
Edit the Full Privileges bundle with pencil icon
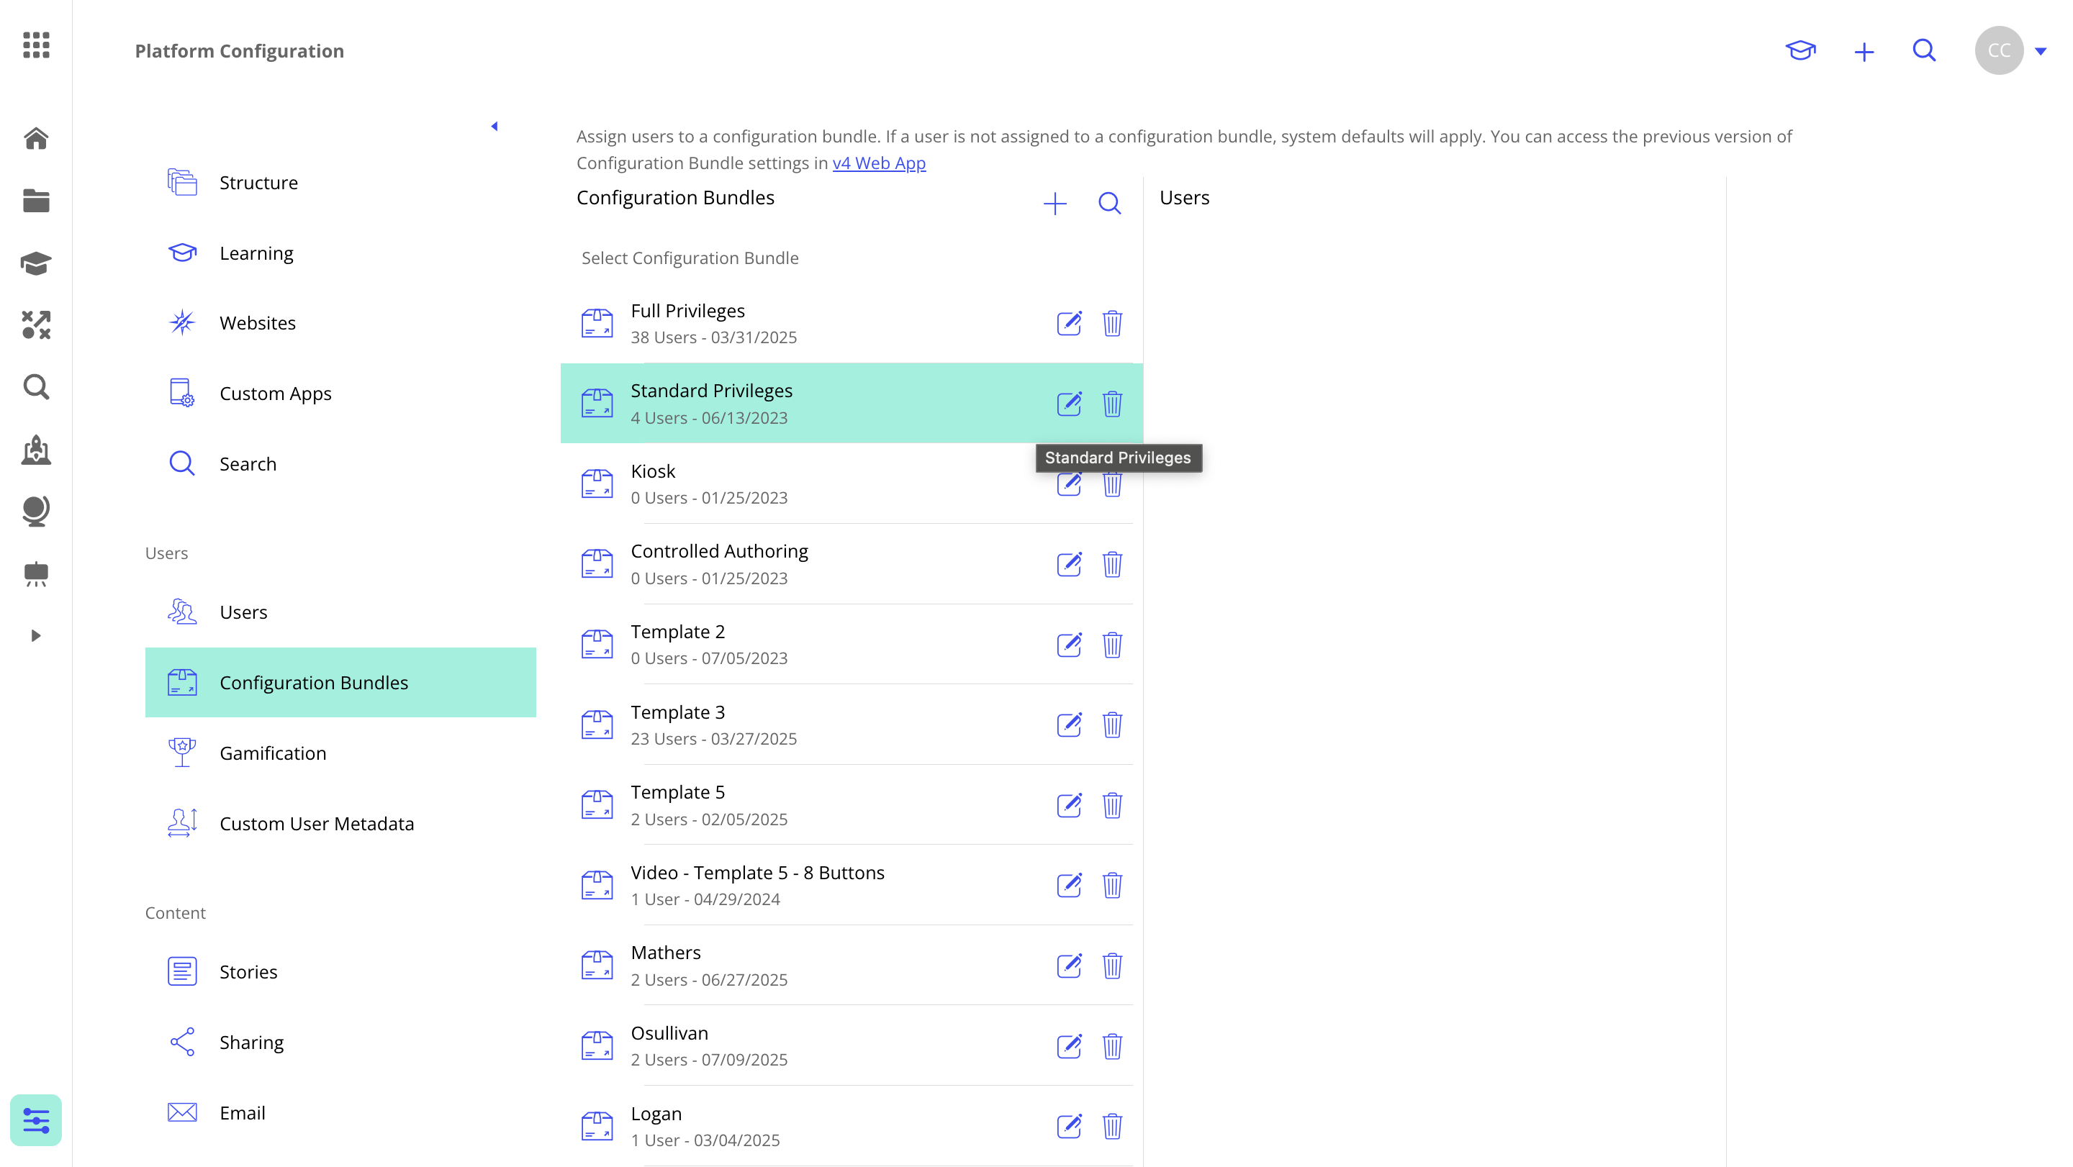pos(1070,323)
